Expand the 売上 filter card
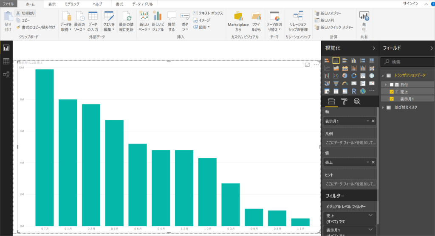 click(370, 215)
